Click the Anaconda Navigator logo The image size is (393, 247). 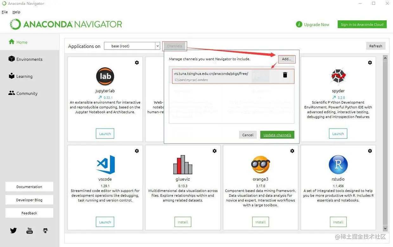coord(66,24)
